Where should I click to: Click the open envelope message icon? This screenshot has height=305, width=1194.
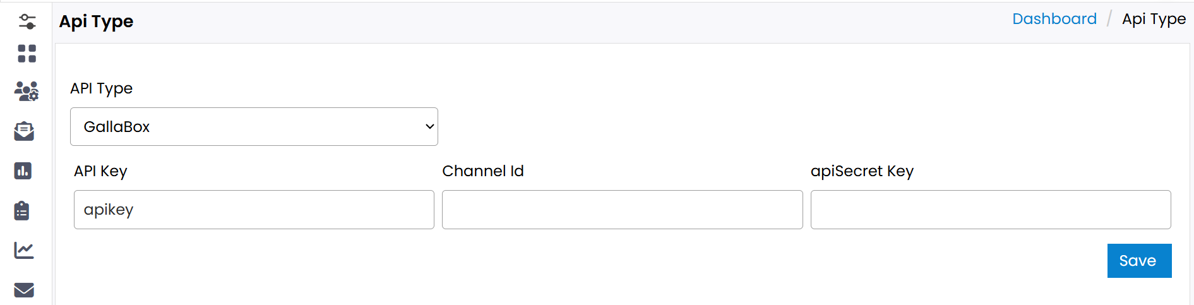click(24, 131)
